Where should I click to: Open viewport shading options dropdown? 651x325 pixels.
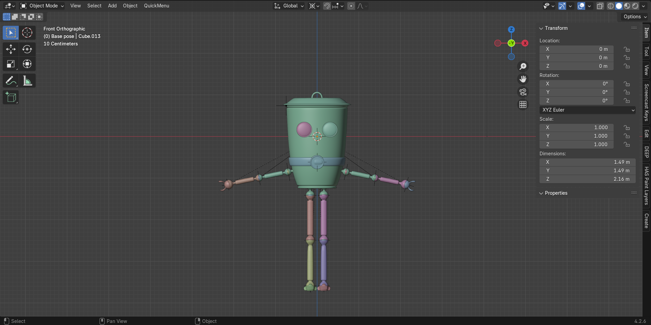pyautogui.click(x=643, y=6)
